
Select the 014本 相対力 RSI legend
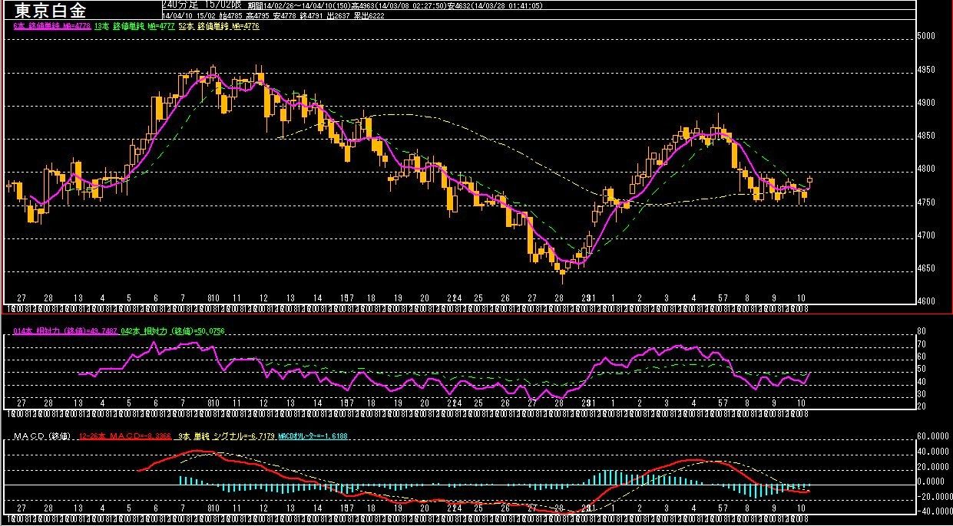[65, 330]
